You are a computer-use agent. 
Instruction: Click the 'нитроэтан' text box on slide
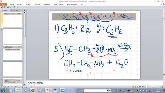(90, 71)
